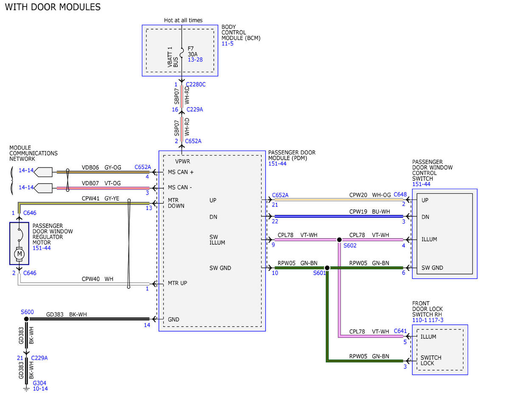Image resolution: width=509 pixels, height=393 pixels.
Task: Click the S602 splice dot
Action: [x=339, y=240]
